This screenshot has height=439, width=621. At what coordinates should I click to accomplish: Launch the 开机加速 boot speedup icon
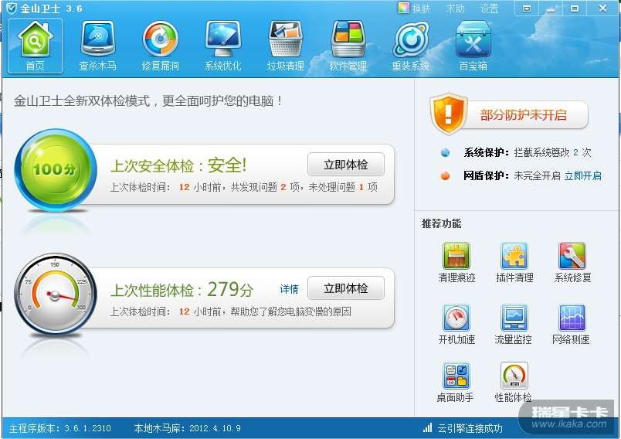(x=456, y=318)
